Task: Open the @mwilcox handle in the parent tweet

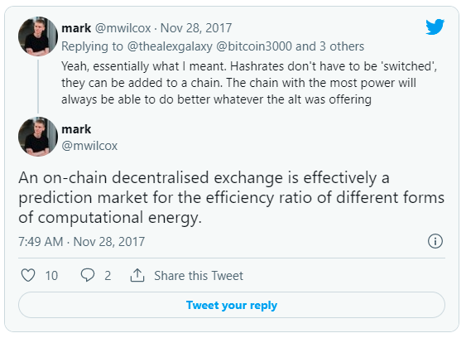Action: click(123, 28)
